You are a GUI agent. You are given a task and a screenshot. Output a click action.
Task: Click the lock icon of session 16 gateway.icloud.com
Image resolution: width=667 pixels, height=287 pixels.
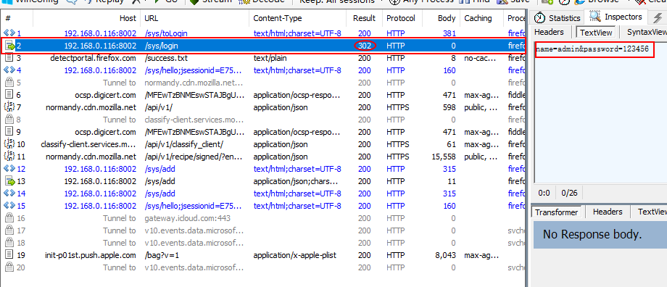9,219
